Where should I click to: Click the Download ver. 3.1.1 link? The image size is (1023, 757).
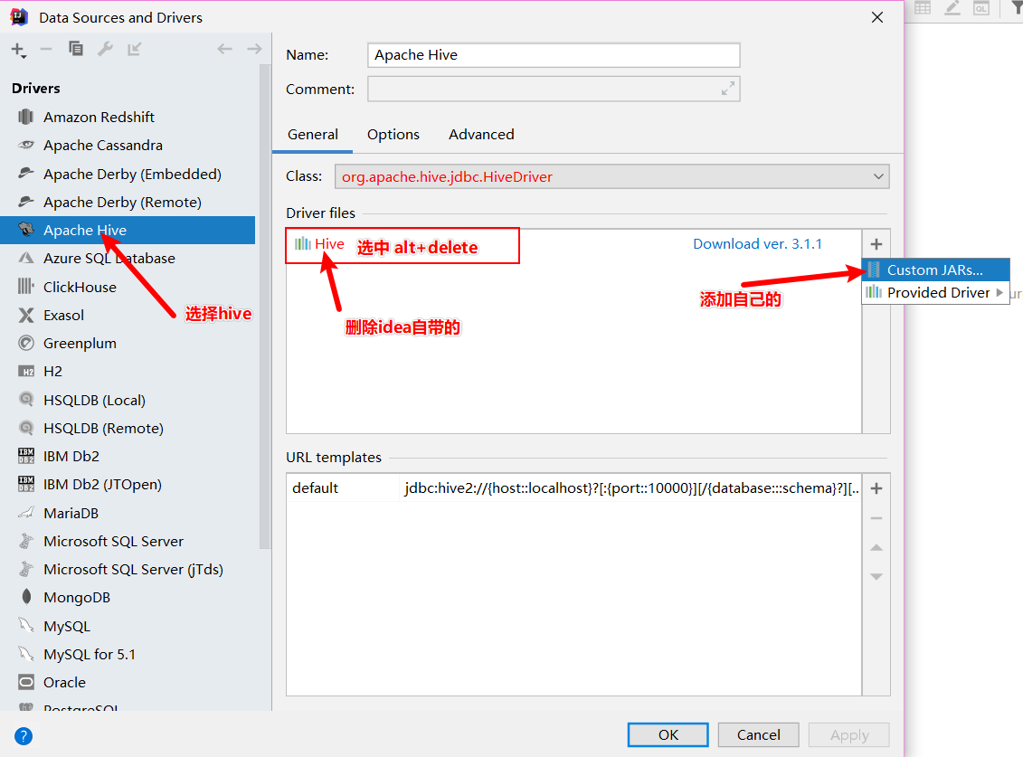tap(758, 243)
